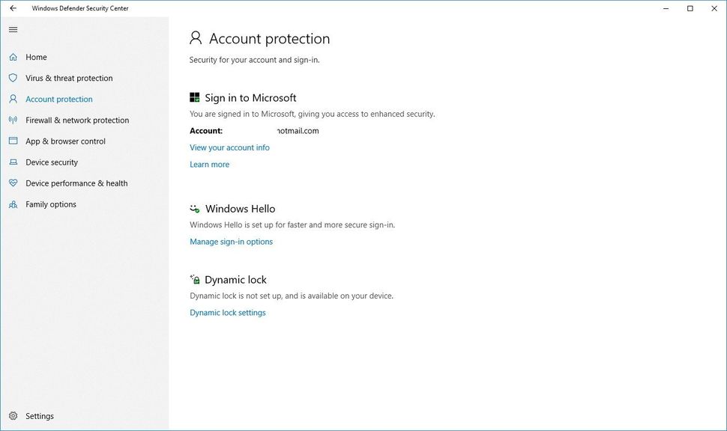Open the Device security section

tap(52, 162)
